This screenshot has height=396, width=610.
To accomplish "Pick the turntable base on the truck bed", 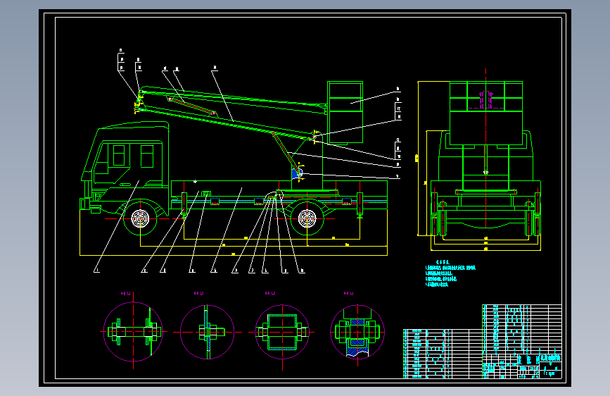I will point(307,192).
